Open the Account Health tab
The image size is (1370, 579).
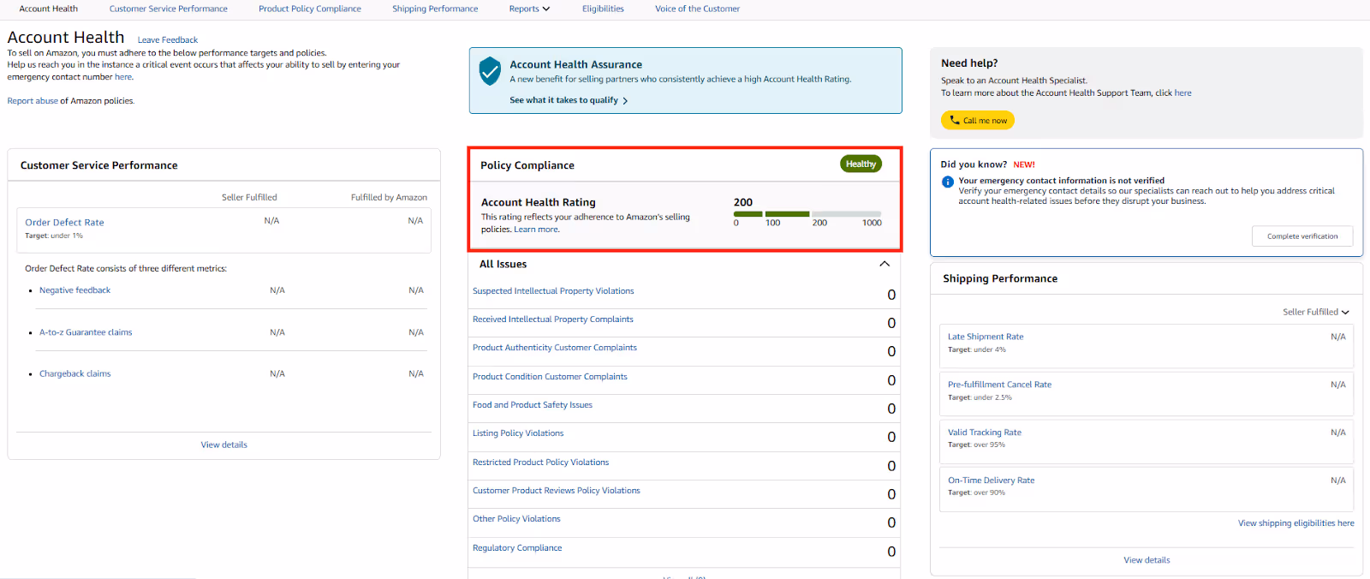49,9
